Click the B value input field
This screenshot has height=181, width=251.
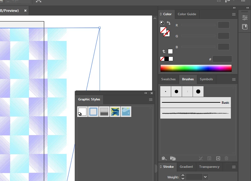pos(224,47)
